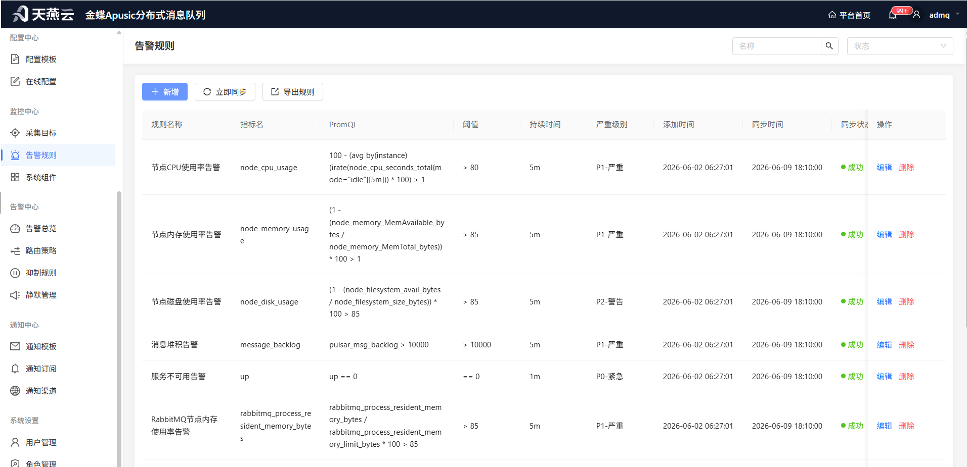Click the 告警规则 alarm icon in sidebar
This screenshot has width=967, height=467.
[x=15, y=155]
